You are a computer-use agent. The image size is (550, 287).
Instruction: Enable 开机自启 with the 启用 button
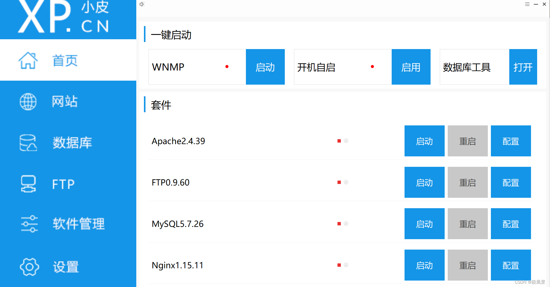click(411, 67)
